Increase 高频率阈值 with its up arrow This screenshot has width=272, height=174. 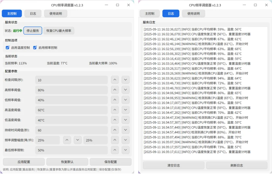pyautogui.click(x=115, y=90)
